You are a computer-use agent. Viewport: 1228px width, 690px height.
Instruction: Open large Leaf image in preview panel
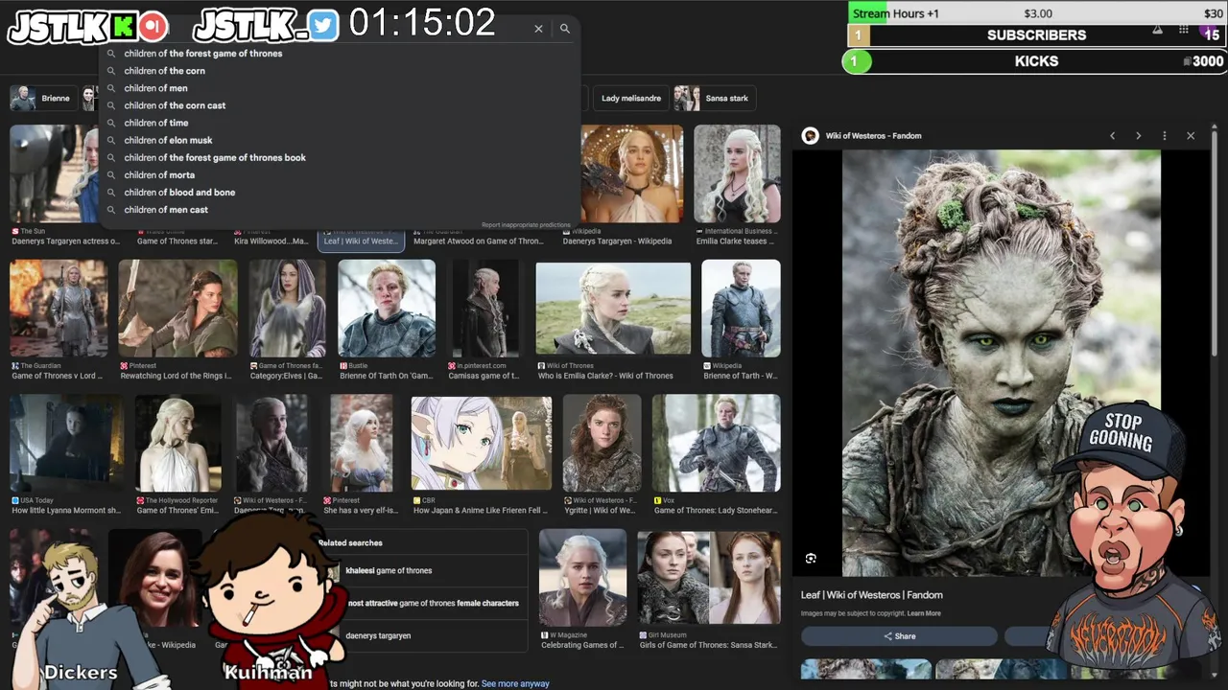coord(1002,362)
